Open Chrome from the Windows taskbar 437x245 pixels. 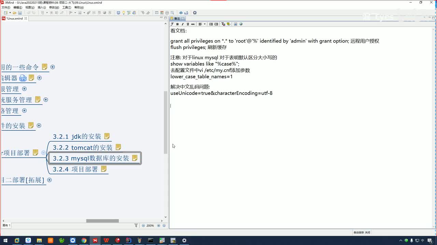click(x=84, y=241)
